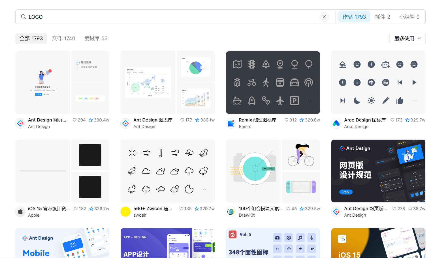The image size is (431, 258).
Task: Open title link Arco Design 图标库
Action: [x=365, y=120]
